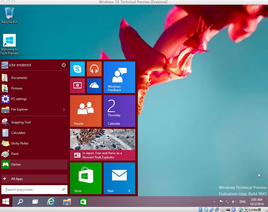Viewport: 268px width, 212px height.
Task: Show hidden system tray icons
Action: tap(214, 202)
